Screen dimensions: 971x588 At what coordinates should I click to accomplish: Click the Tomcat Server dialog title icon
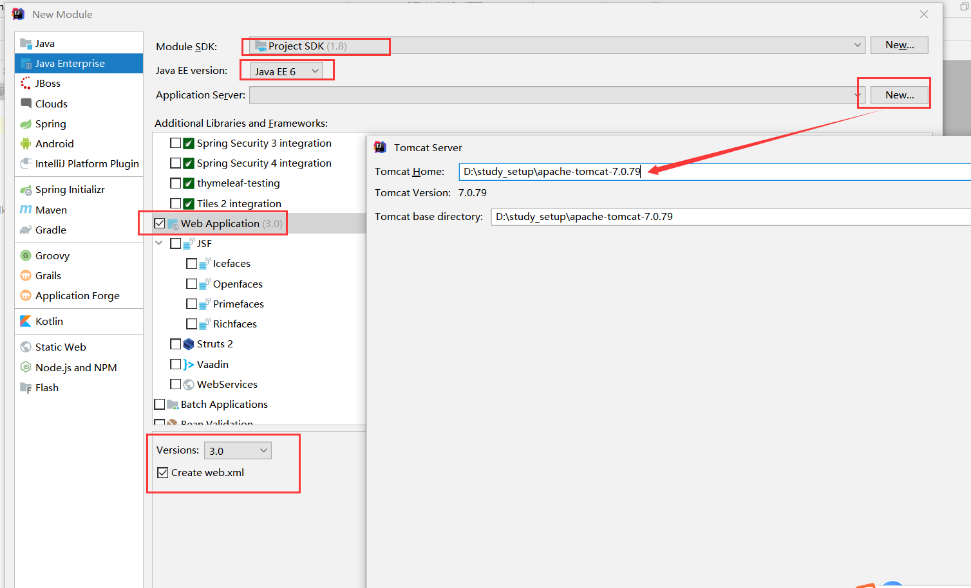[x=381, y=147]
